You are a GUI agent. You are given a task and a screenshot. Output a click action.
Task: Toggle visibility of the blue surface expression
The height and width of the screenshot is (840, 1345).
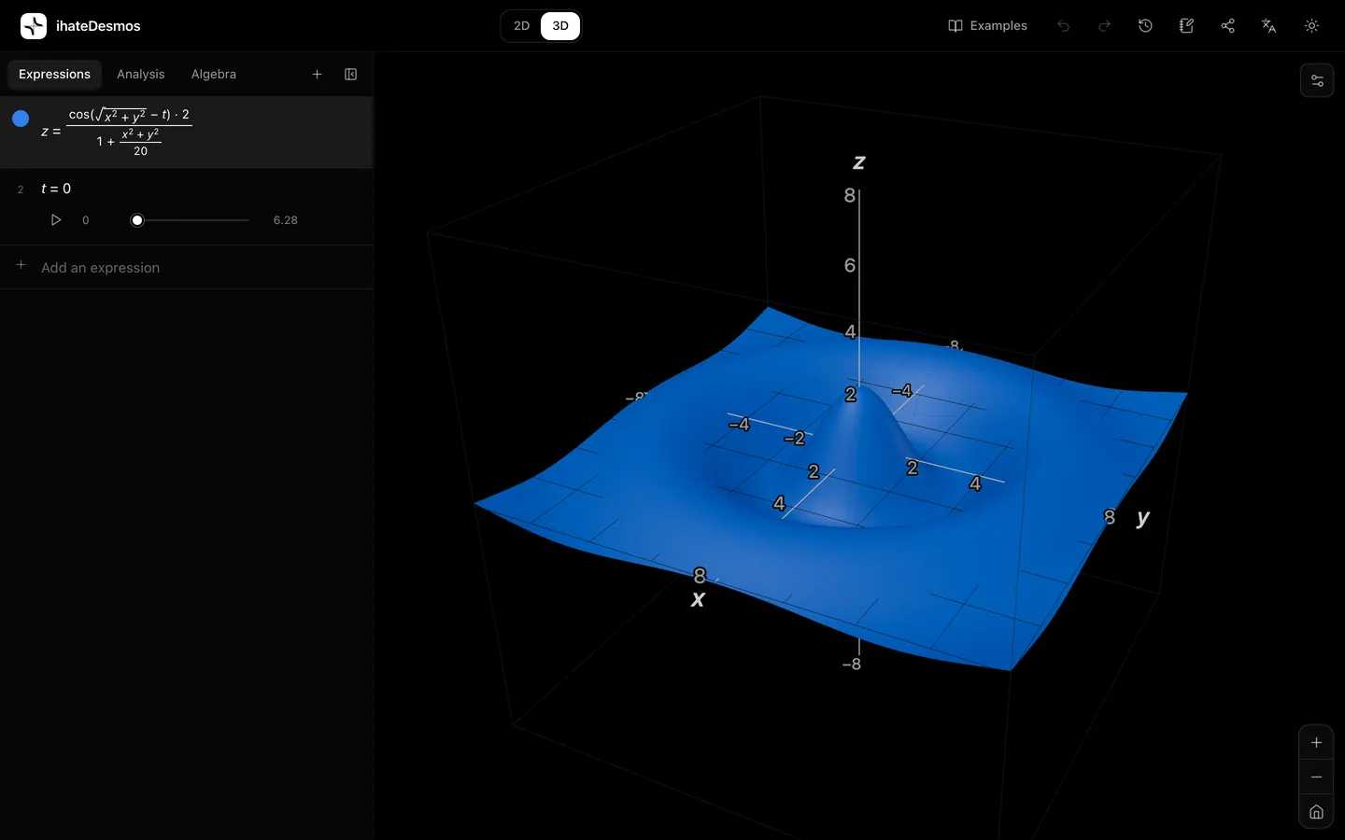[21, 119]
